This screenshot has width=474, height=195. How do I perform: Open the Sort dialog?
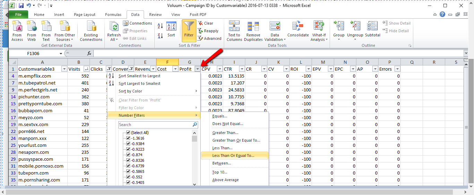(x=171, y=30)
